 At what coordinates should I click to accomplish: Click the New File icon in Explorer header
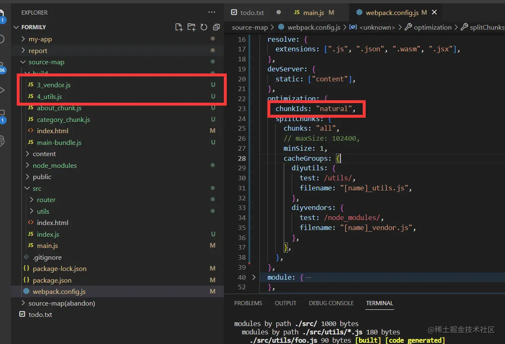[179, 27]
